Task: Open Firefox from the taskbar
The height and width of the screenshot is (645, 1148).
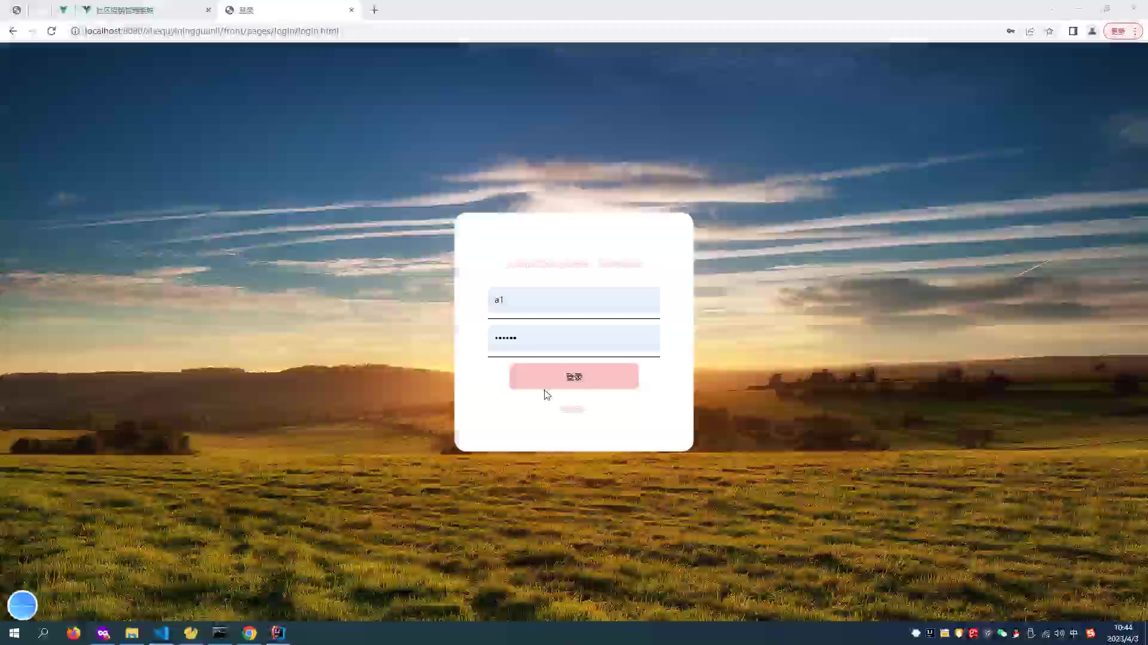Action: point(74,633)
